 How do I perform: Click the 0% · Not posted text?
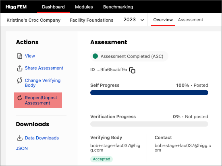pos(191,117)
